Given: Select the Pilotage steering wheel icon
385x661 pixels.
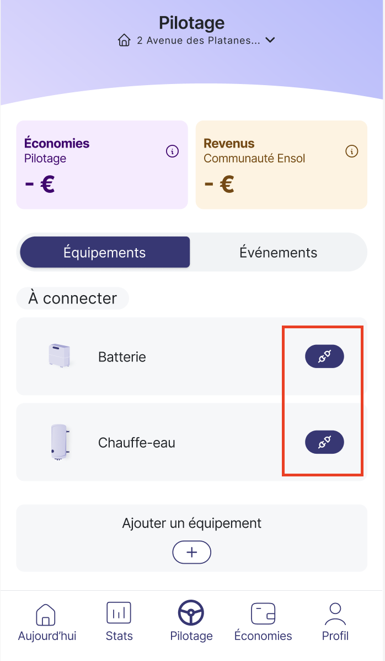Looking at the screenshot, I should [x=191, y=613].
